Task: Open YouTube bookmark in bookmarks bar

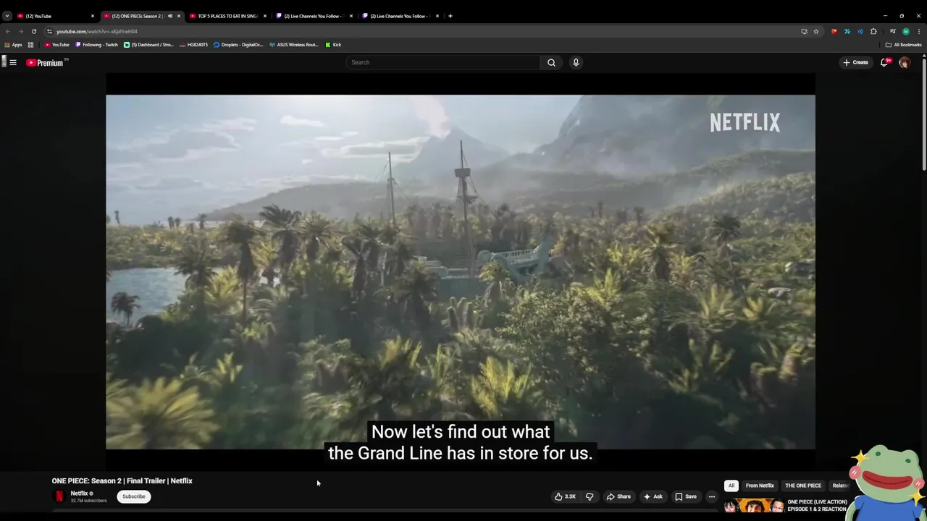Action: (56, 45)
